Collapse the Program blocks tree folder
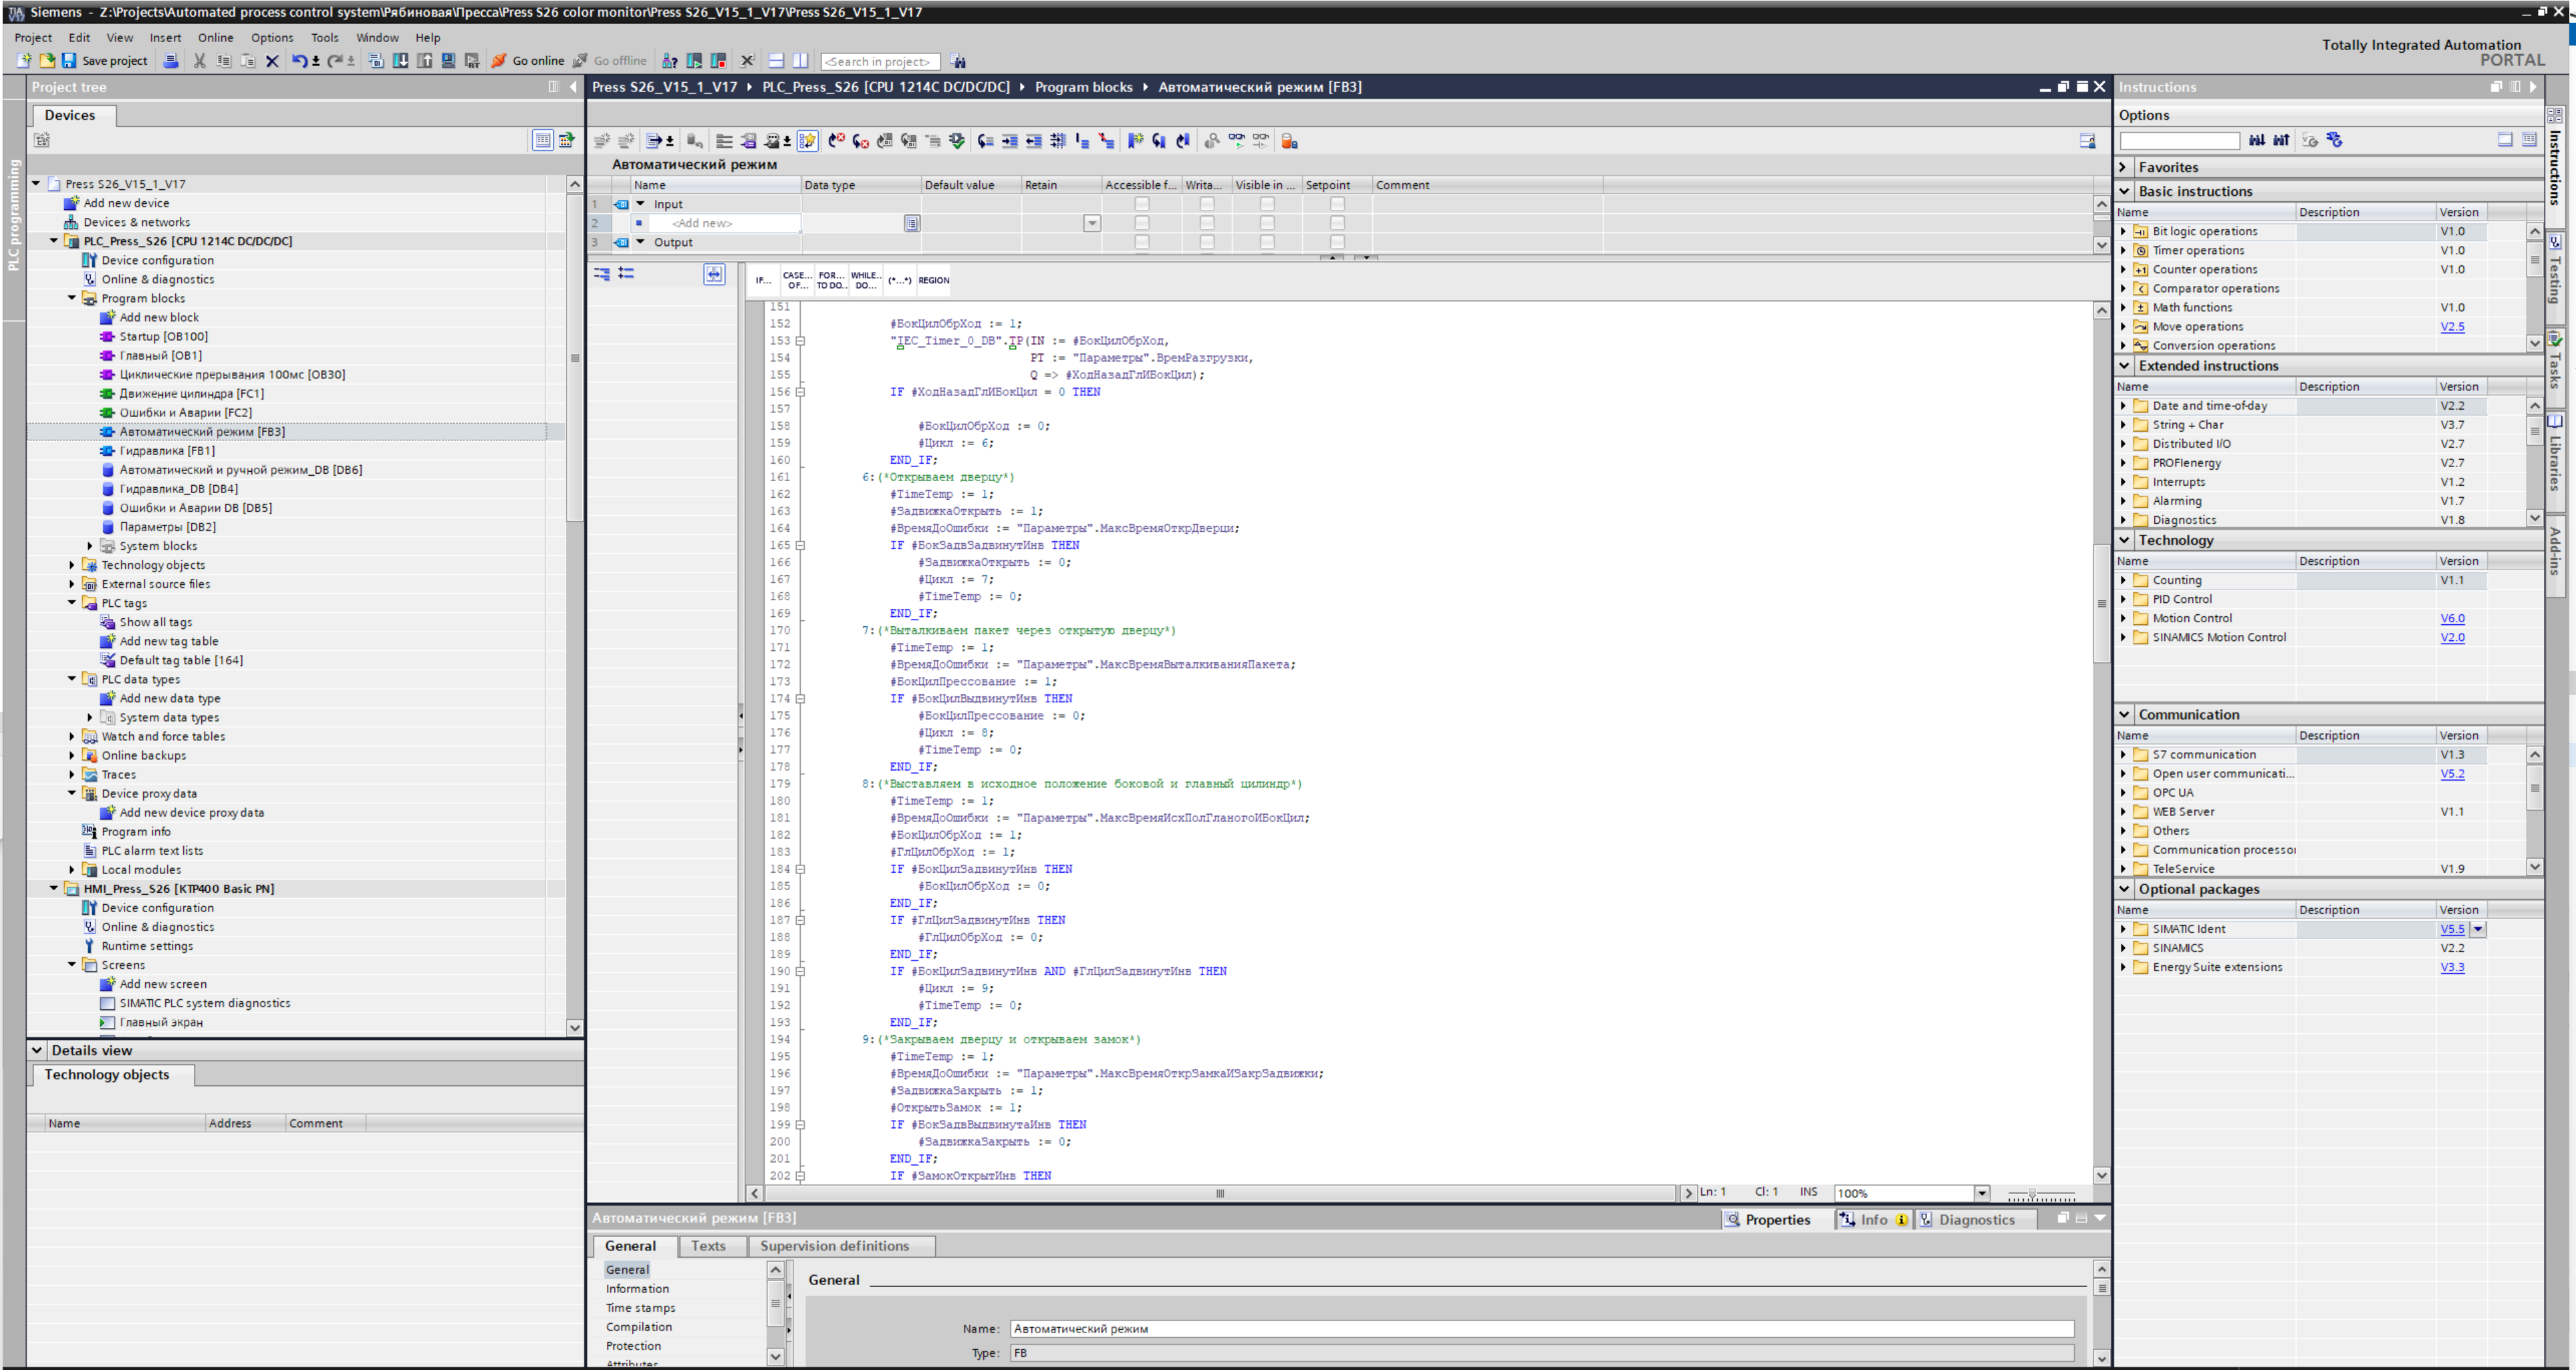2576x1370 pixels. tap(72, 298)
